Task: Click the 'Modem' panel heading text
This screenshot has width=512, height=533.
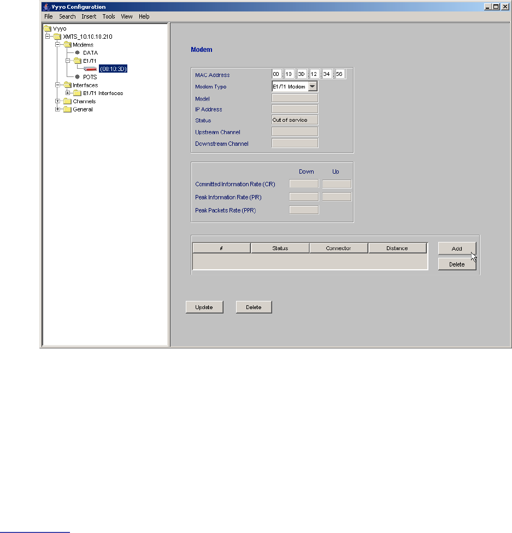Action: pos(202,50)
